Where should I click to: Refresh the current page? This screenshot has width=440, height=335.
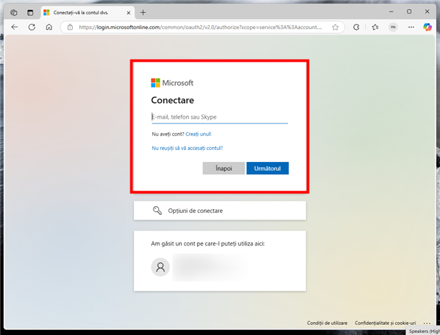click(32, 27)
